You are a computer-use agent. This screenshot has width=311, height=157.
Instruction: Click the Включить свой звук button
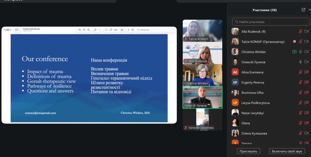pos(287,151)
